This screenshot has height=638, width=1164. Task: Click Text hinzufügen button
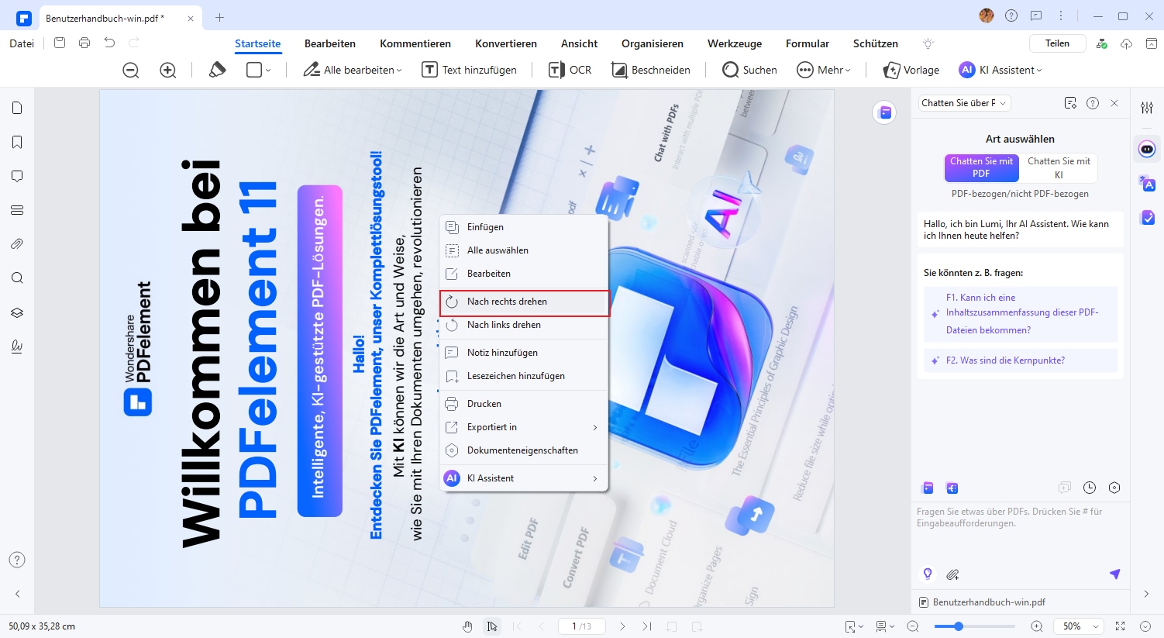(x=470, y=70)
